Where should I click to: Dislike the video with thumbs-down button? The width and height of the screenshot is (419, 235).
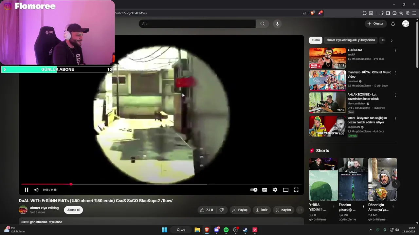click(x=221, y=210)
